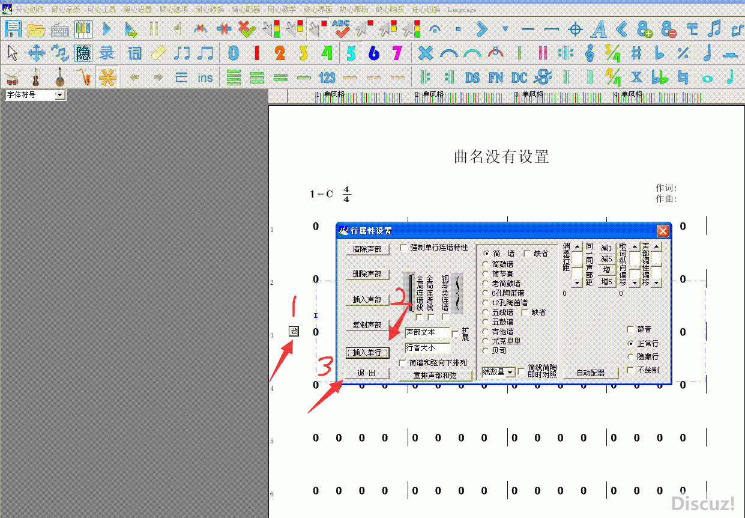Insert magenta note number 7
Viewport: 745px width, 518px height.
tap(397, 53)
